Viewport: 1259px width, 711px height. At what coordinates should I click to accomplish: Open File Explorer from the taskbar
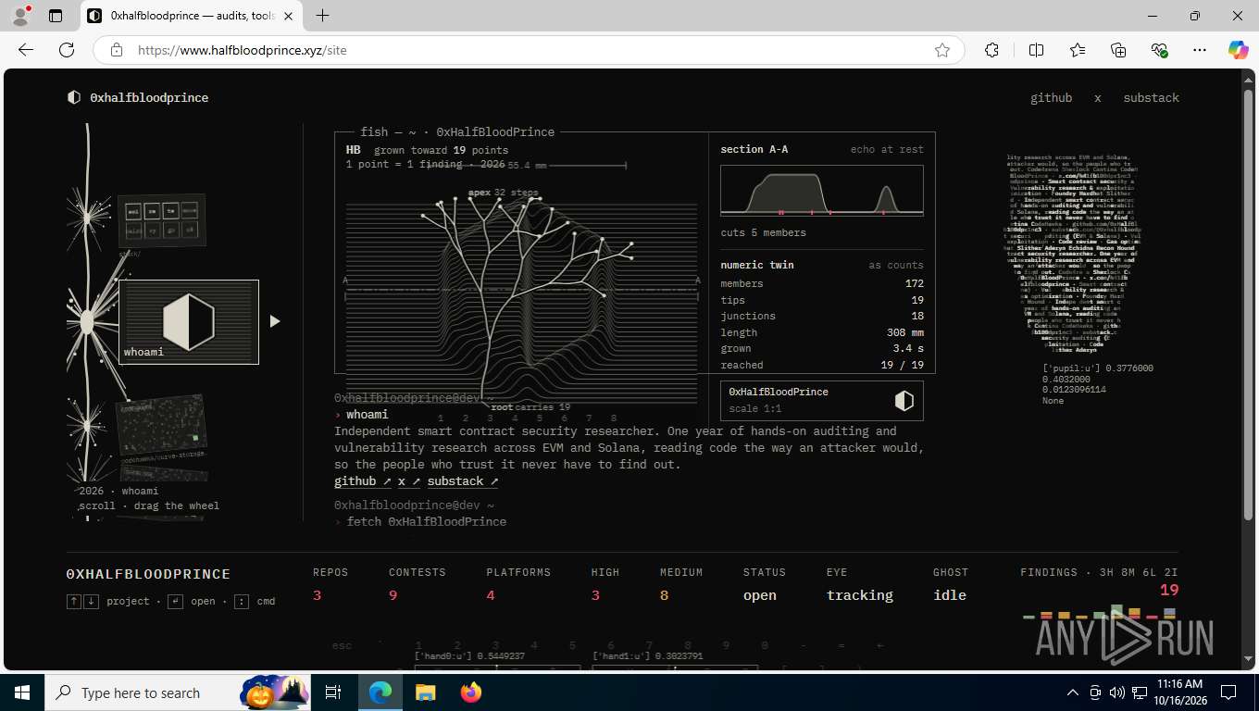[x=425, y=692]
